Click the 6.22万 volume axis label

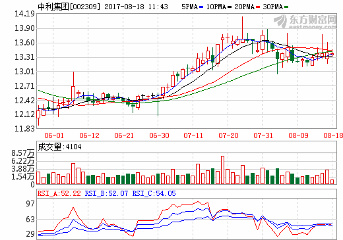pos(23,161)
